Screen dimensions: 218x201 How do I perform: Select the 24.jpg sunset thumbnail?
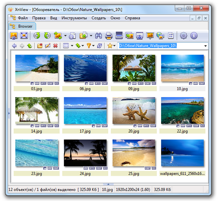(x=85, y=153)
